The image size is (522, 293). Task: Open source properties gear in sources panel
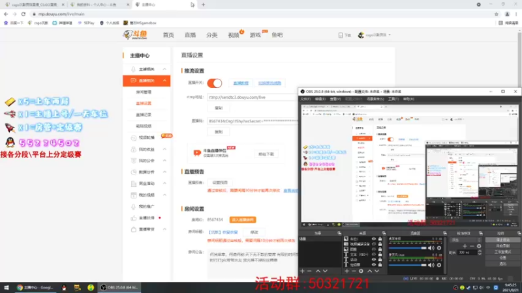coord(361,271)
